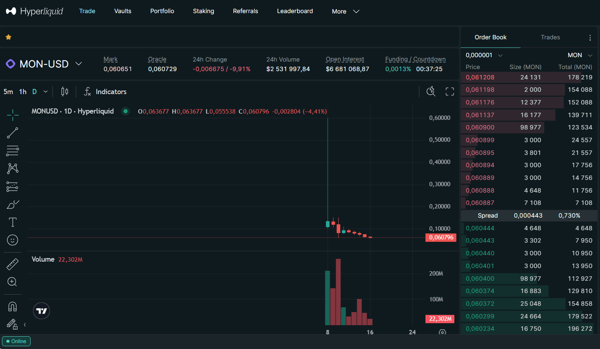Viewport: 600px width, 349px height.
Task: Click bid price 0,060444 in order book
Action: (480, 228)
